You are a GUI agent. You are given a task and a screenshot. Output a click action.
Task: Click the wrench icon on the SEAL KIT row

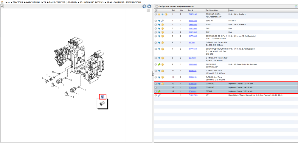162,21
